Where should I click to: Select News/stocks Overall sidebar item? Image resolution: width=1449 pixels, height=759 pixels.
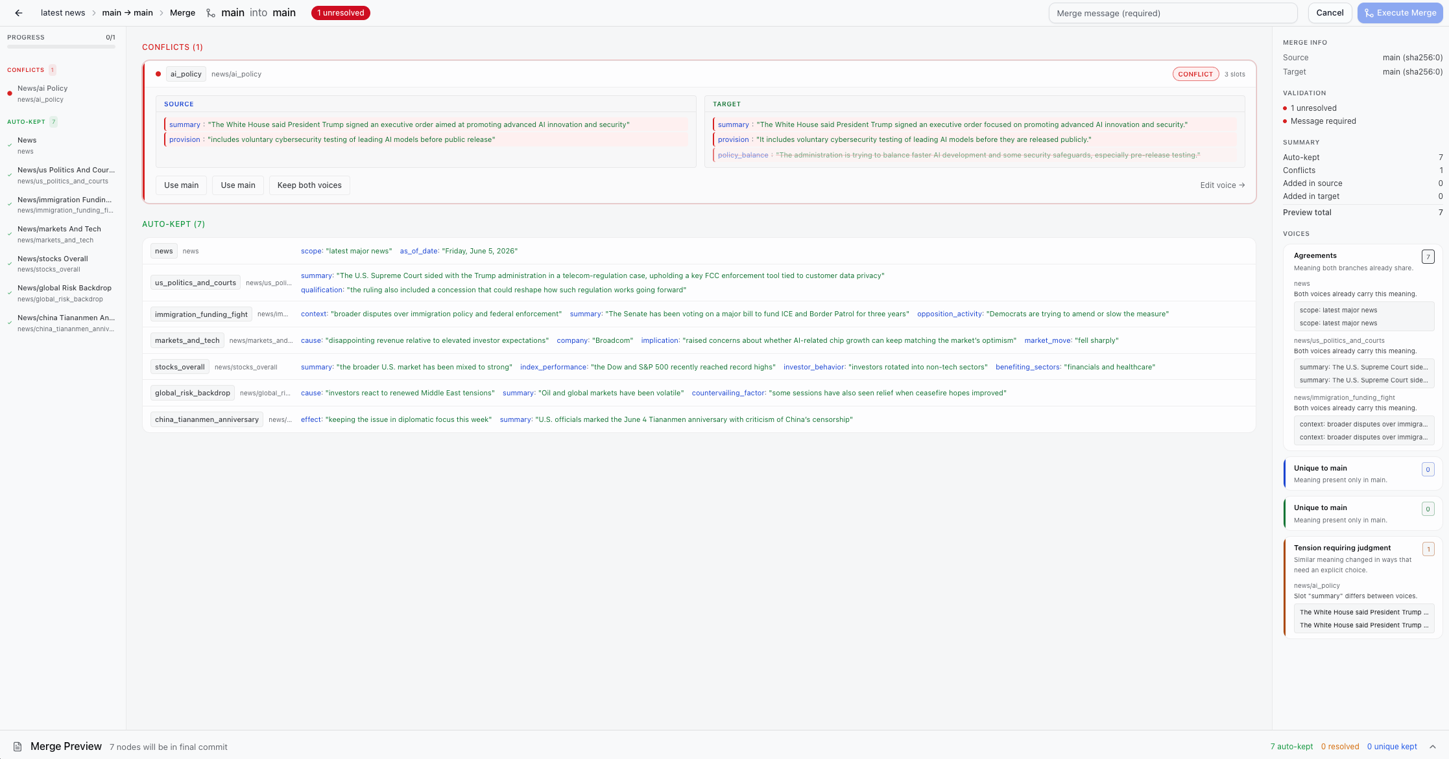pyautogui.click(x=62, y=264)
